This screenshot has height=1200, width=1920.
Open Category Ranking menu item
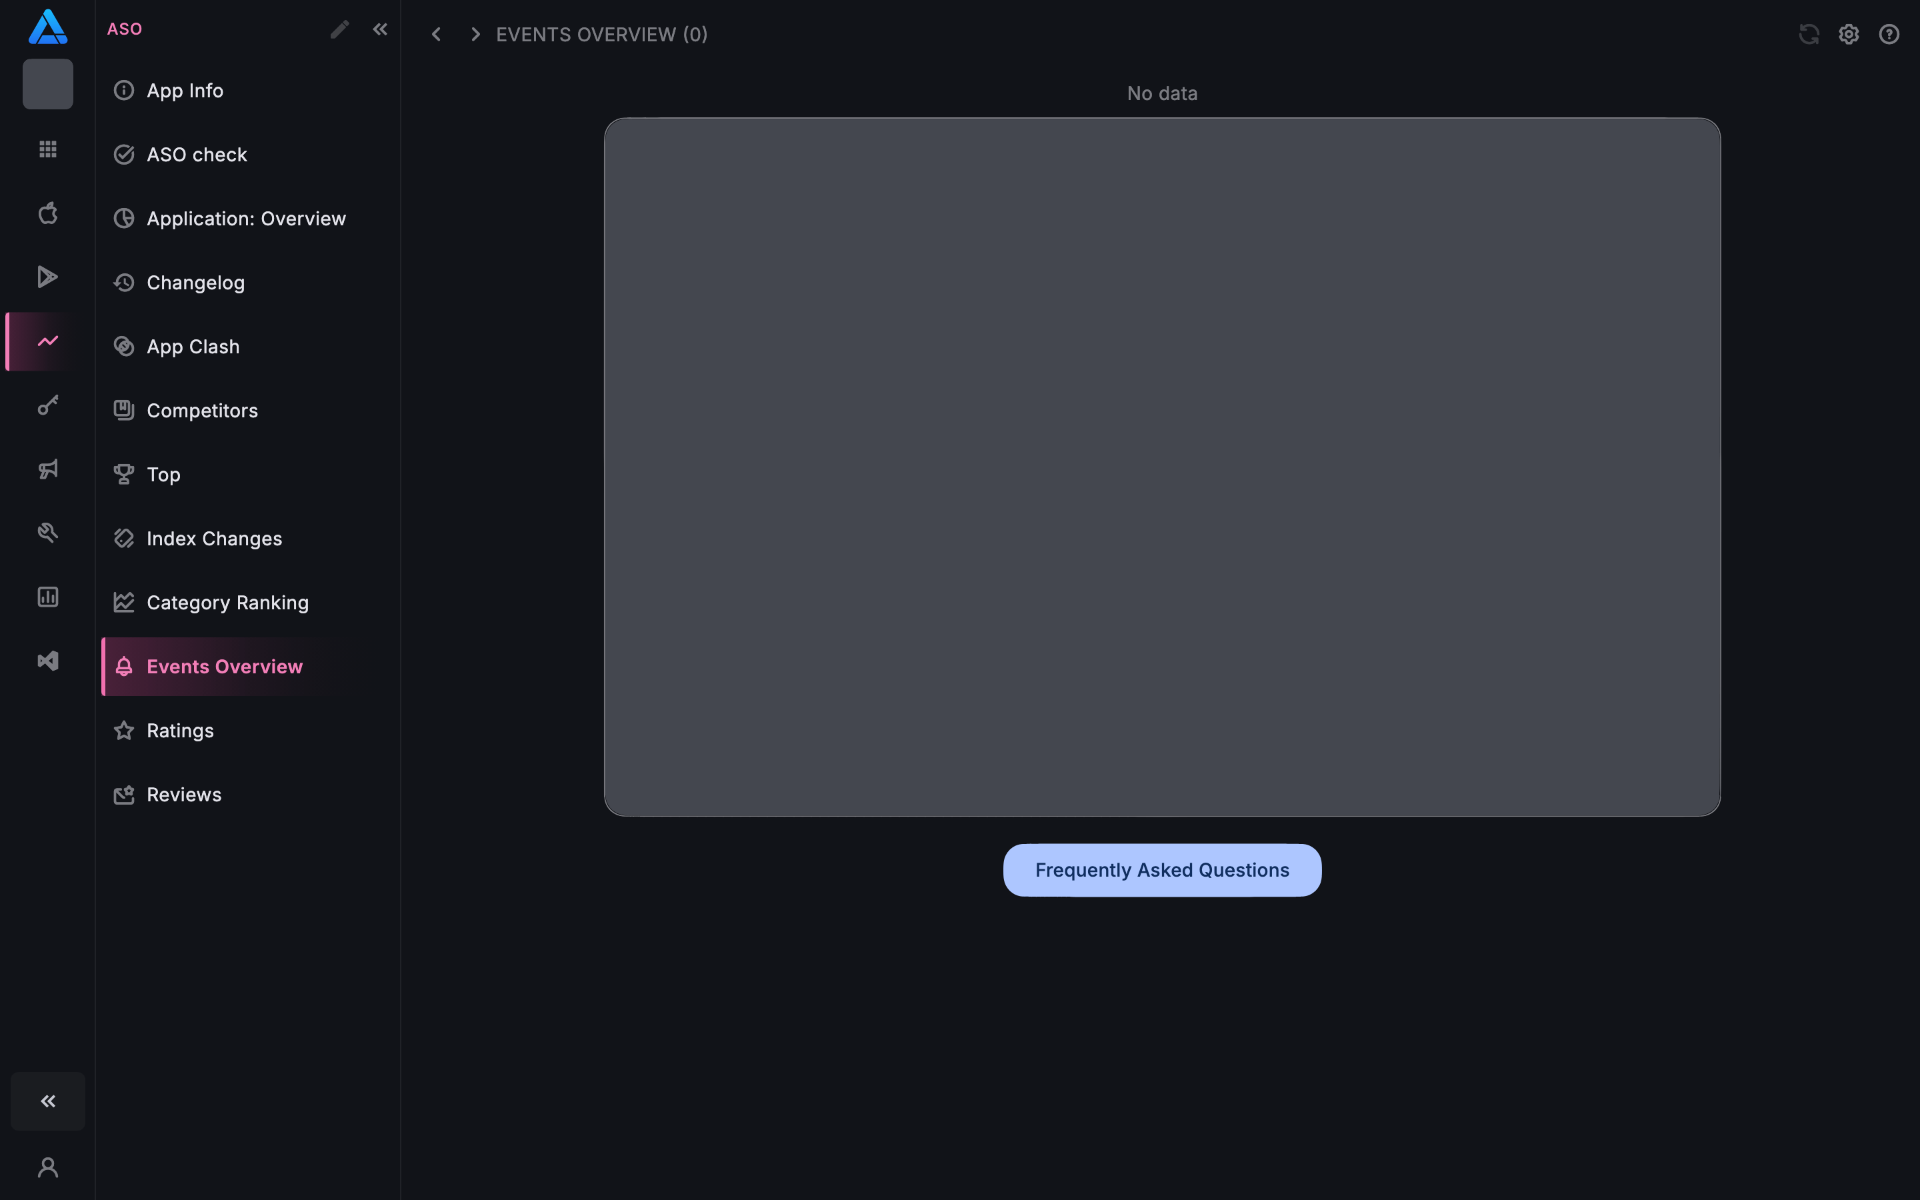247,603
